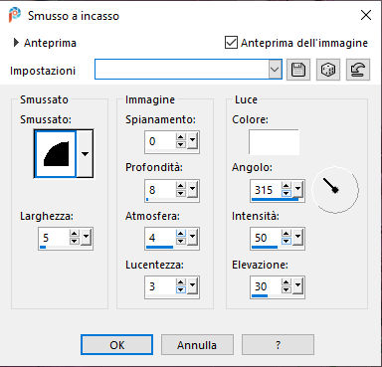Open the Impostazioni presets dropdown
This screenshot has width=382, height=367.
tap(275, 70)
